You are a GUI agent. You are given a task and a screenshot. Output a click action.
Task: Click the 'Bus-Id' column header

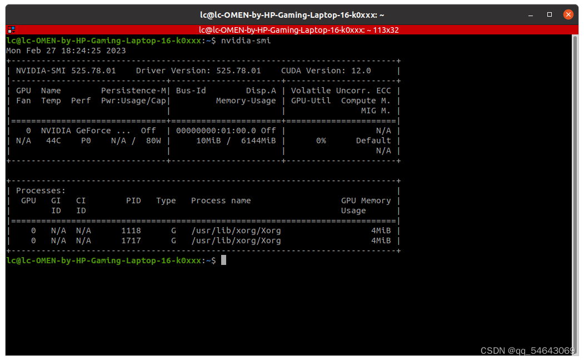(191, 91)
